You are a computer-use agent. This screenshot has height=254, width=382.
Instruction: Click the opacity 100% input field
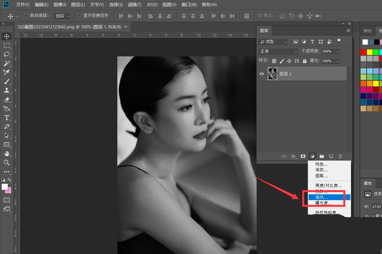328,51
